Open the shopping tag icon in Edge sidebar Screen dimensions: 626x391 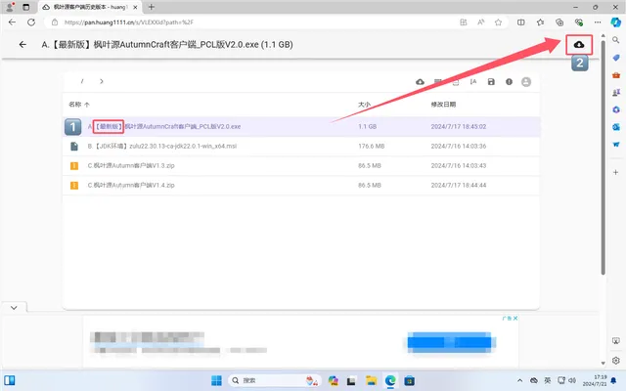[x=616, y=58]
